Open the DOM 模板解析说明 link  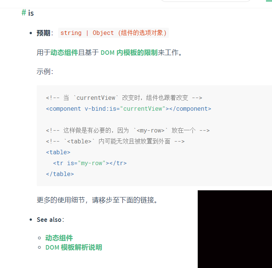pyautogui.click(x=74, y=247)
